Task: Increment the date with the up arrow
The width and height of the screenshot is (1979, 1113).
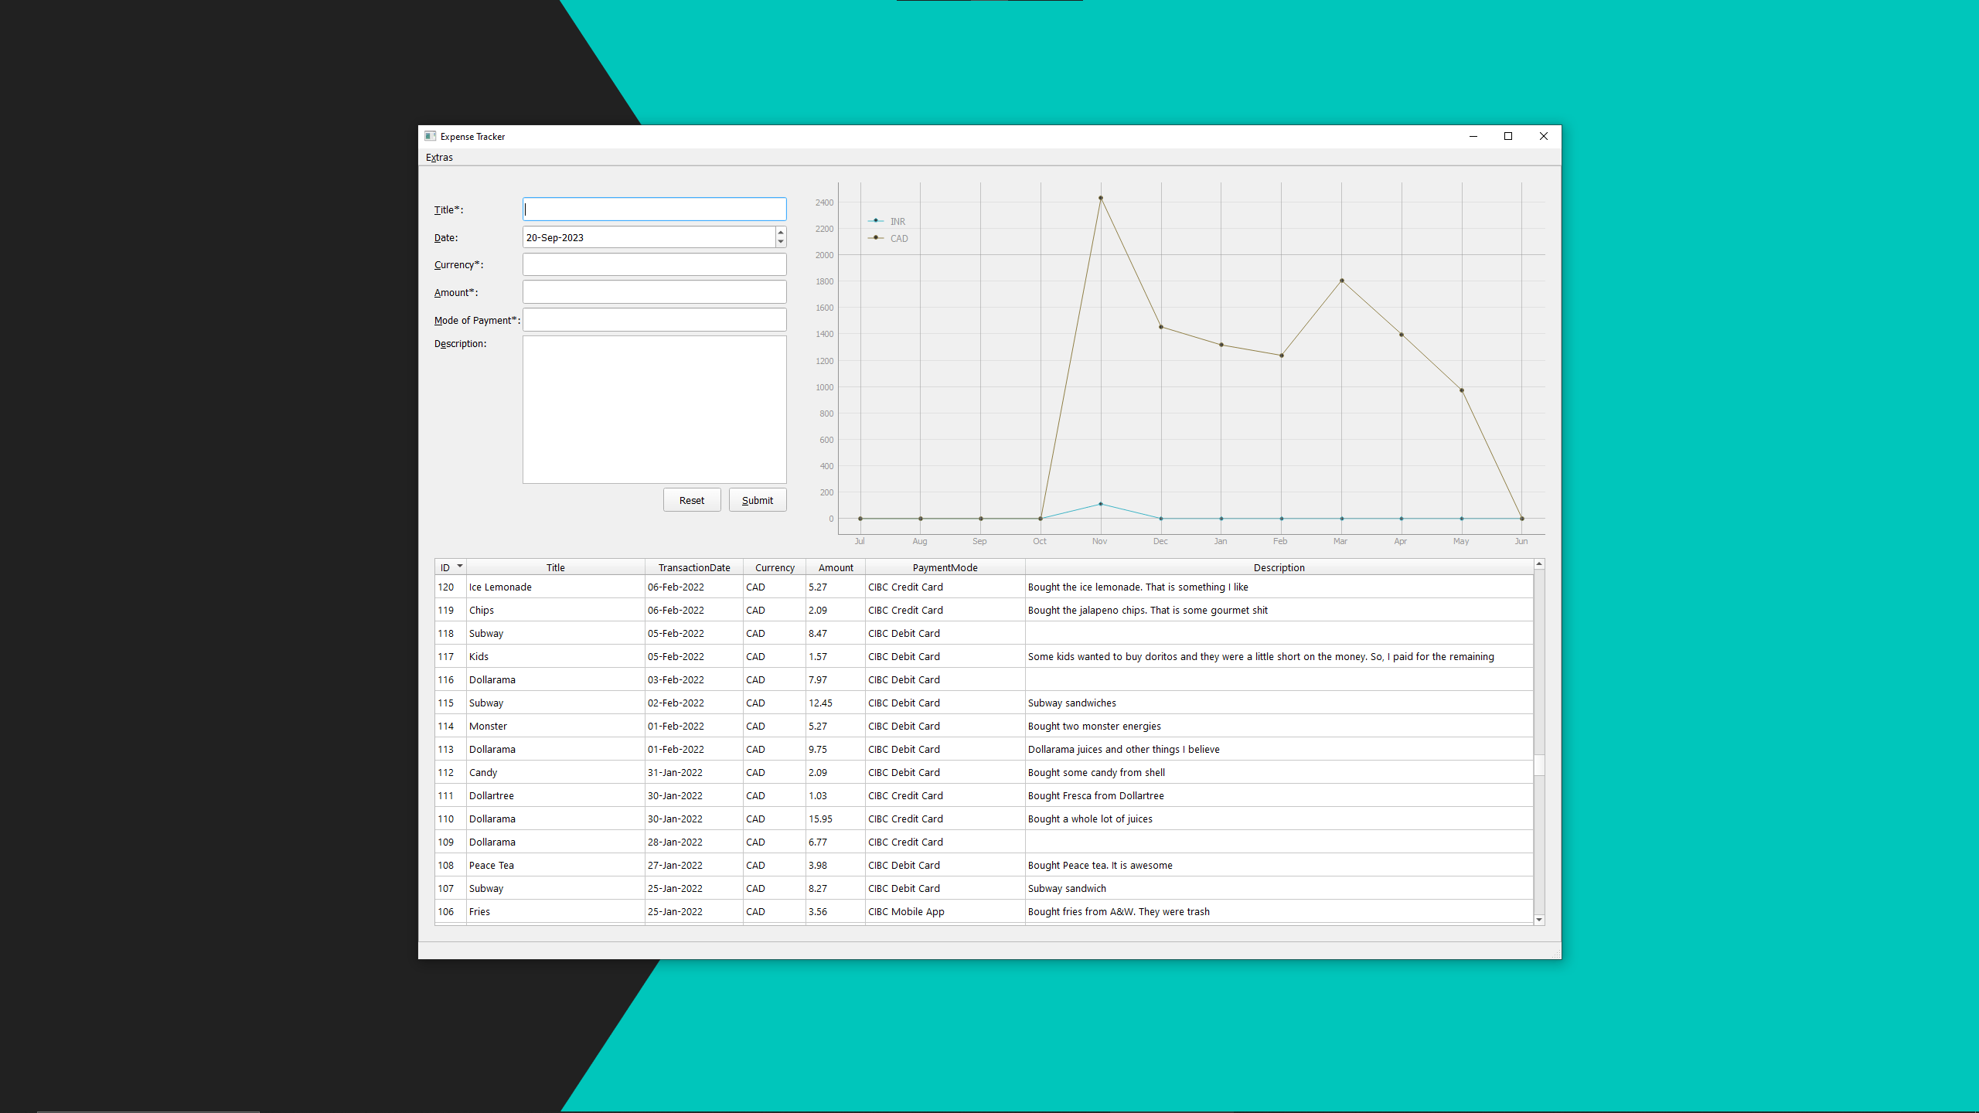Action: tap(781, 232)
